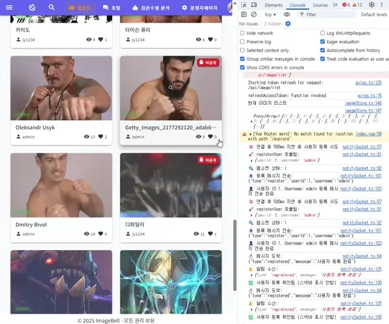Enable Preserve log checkbox
Image resolution: width=389 pixels, height=324 pixels.
click(242, 41)
